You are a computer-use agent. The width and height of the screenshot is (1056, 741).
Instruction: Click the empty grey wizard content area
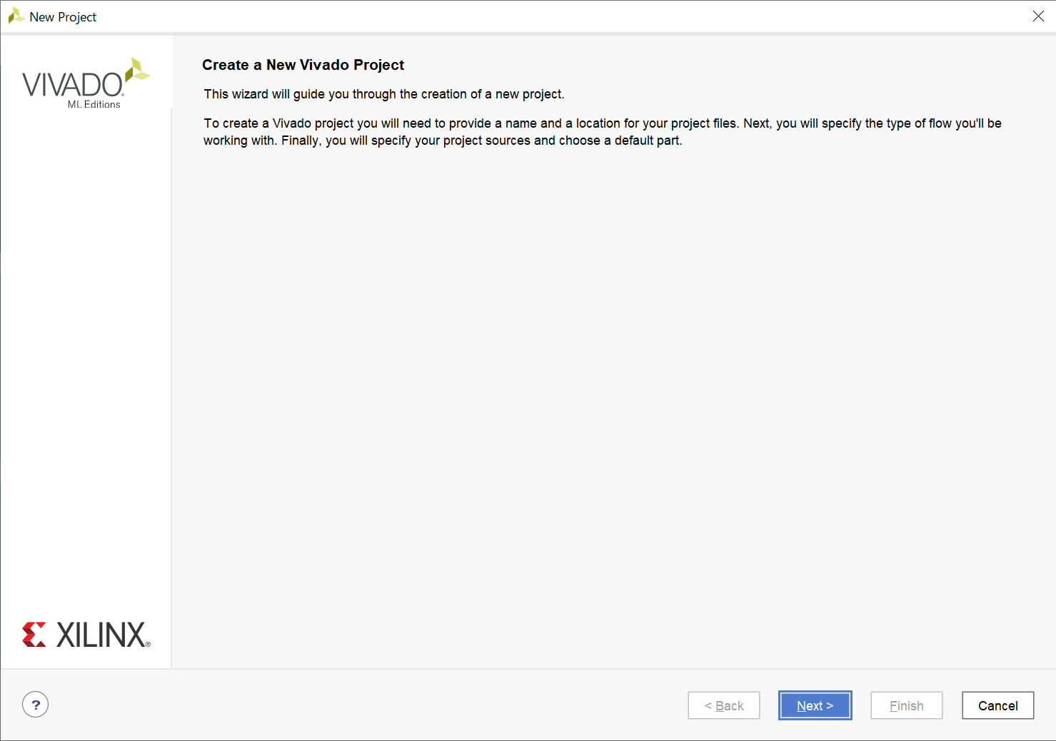point(613,399)
